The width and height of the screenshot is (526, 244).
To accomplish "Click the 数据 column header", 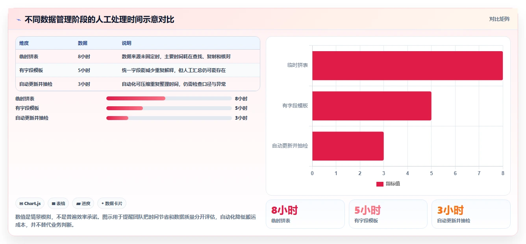I will click(83, 43).
